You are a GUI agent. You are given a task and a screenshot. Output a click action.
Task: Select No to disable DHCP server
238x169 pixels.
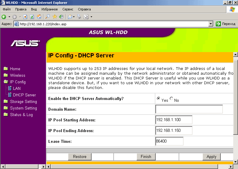tap(171, 98)
